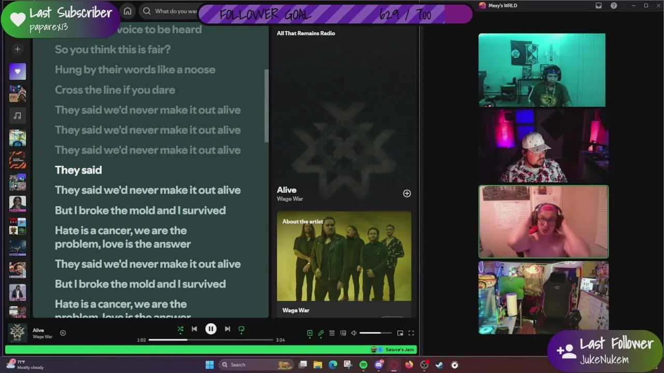Open File Explorer from the taskbar

317,365
